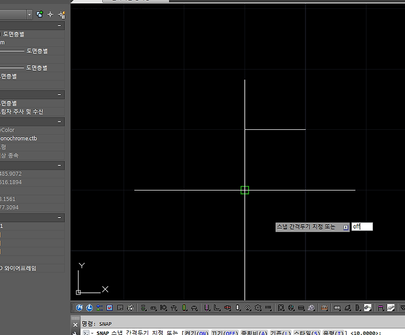Click the dynamic input field containing off
The height and width of the screenshot is (335, 405).
pyautogui.click(x=362, y=227)
